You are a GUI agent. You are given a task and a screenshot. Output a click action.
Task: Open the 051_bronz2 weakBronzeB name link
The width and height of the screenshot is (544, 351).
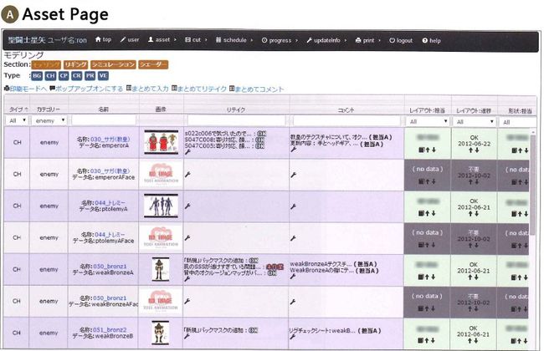click(110, 330)
